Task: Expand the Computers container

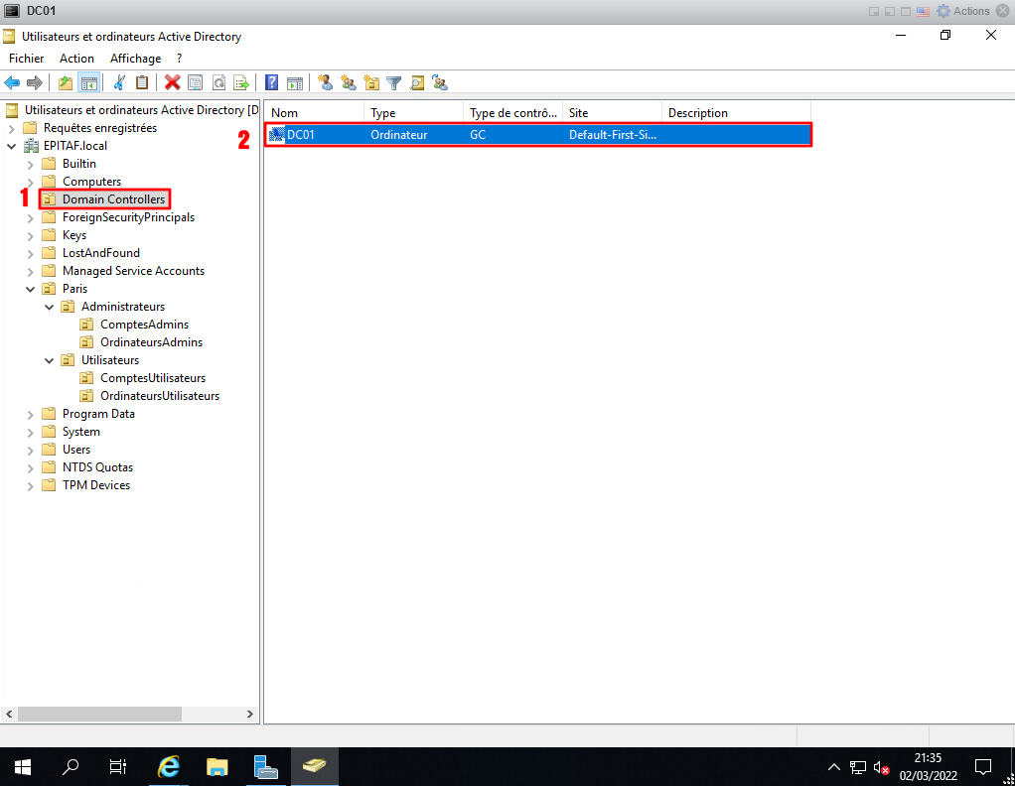Action: coord(31,182)
